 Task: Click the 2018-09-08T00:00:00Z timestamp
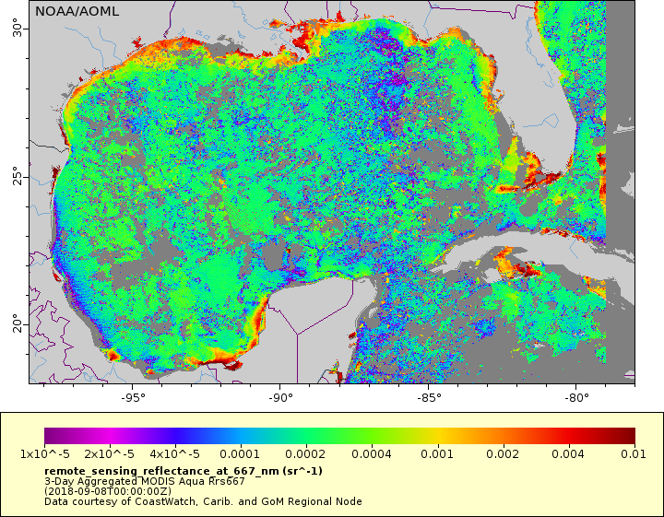tap(108, 491)
